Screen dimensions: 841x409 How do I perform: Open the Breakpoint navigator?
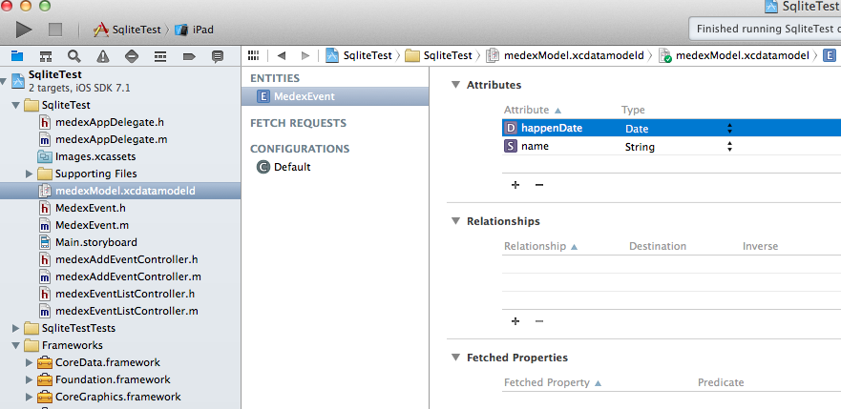click(x=189, y=55)
